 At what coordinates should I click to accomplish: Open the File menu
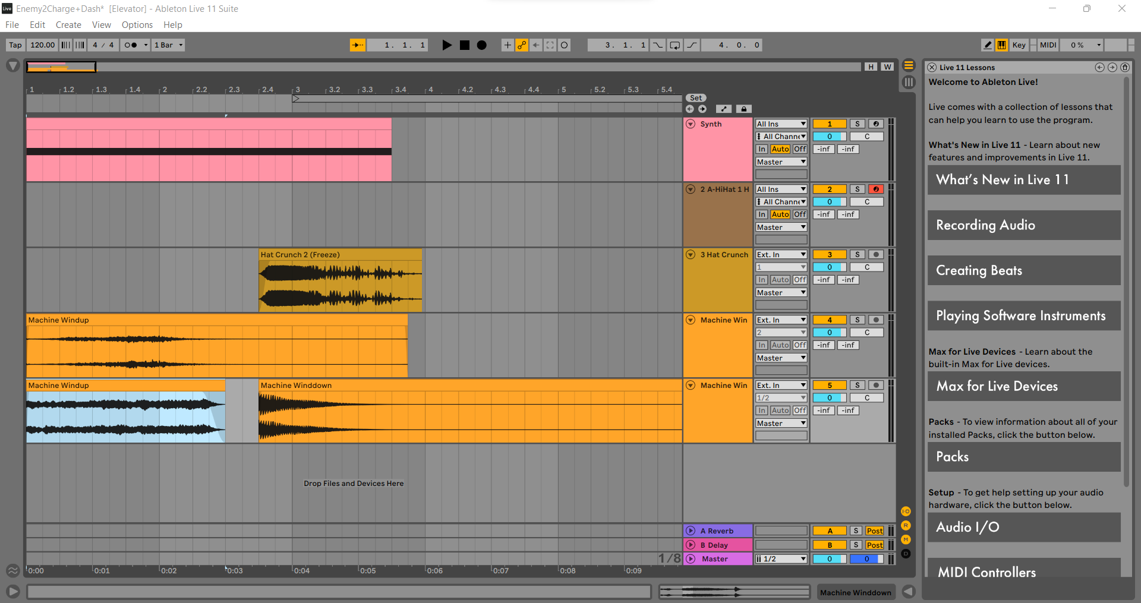(12, 25)
